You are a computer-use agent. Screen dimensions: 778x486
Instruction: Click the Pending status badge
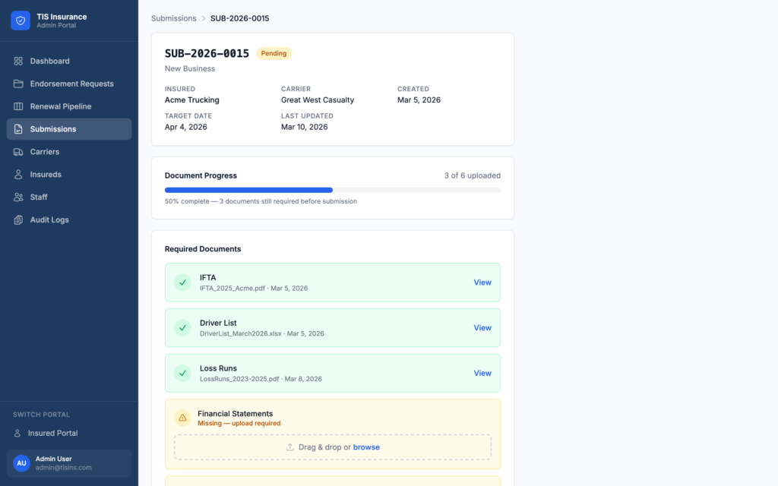coord(274,53)
